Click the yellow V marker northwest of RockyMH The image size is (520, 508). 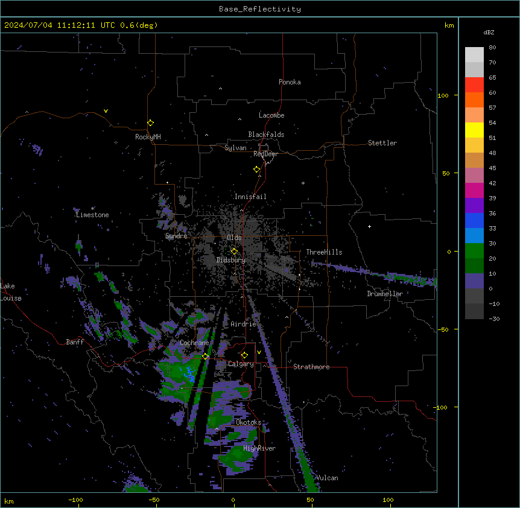pos(106,111)
